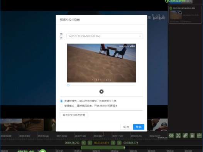Confirm export with the blue 导出 button

point(139,127)
